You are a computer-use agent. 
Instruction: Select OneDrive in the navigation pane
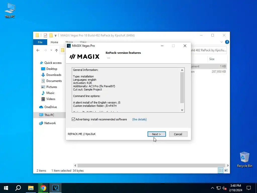coord(48,107)
